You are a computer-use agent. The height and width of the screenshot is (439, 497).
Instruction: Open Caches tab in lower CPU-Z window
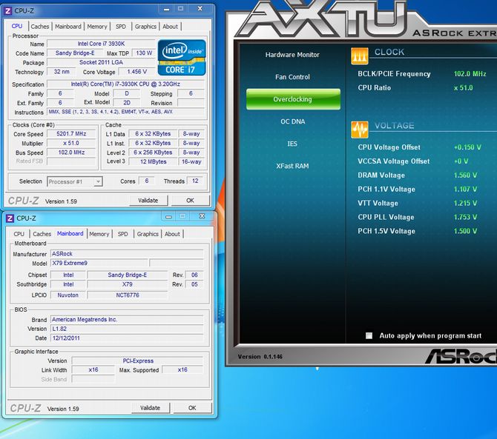42,234
